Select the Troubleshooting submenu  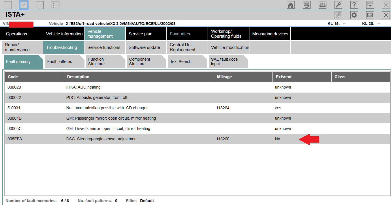tap(64, 47)
